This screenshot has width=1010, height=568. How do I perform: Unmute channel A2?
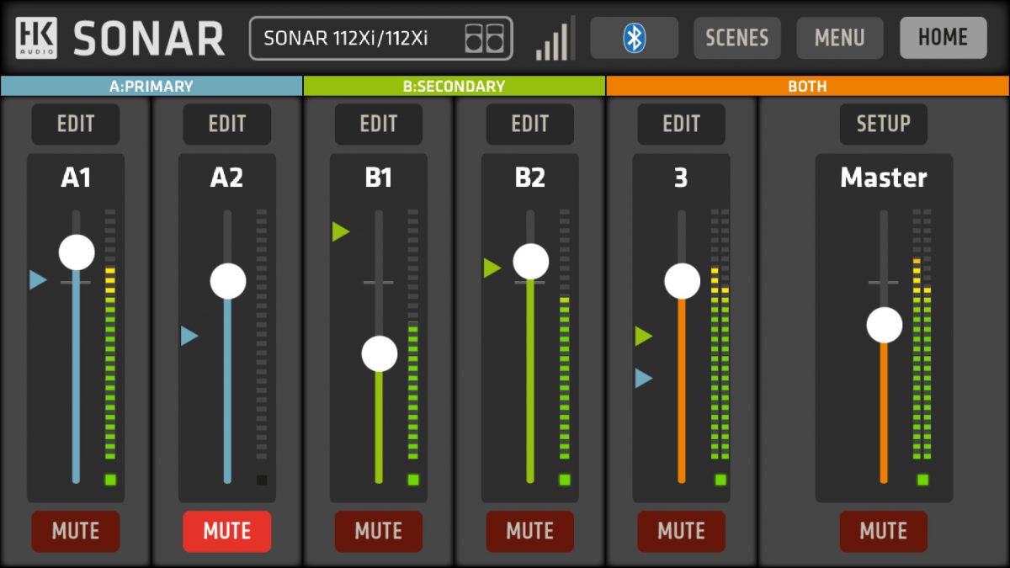[227, 531]
